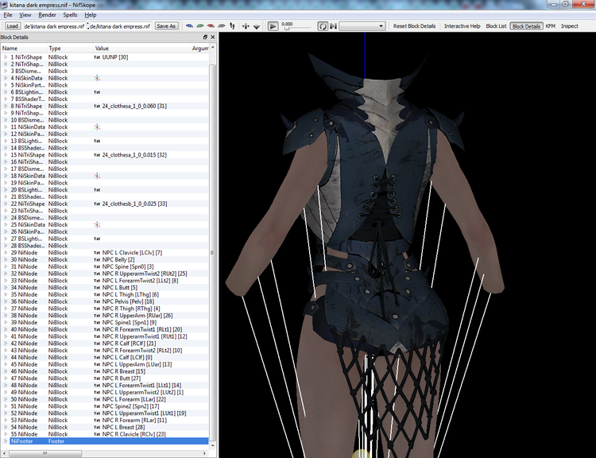Toggle the KFM panel
The width and height of the screenshot is (596, 458).
point(551,26)
